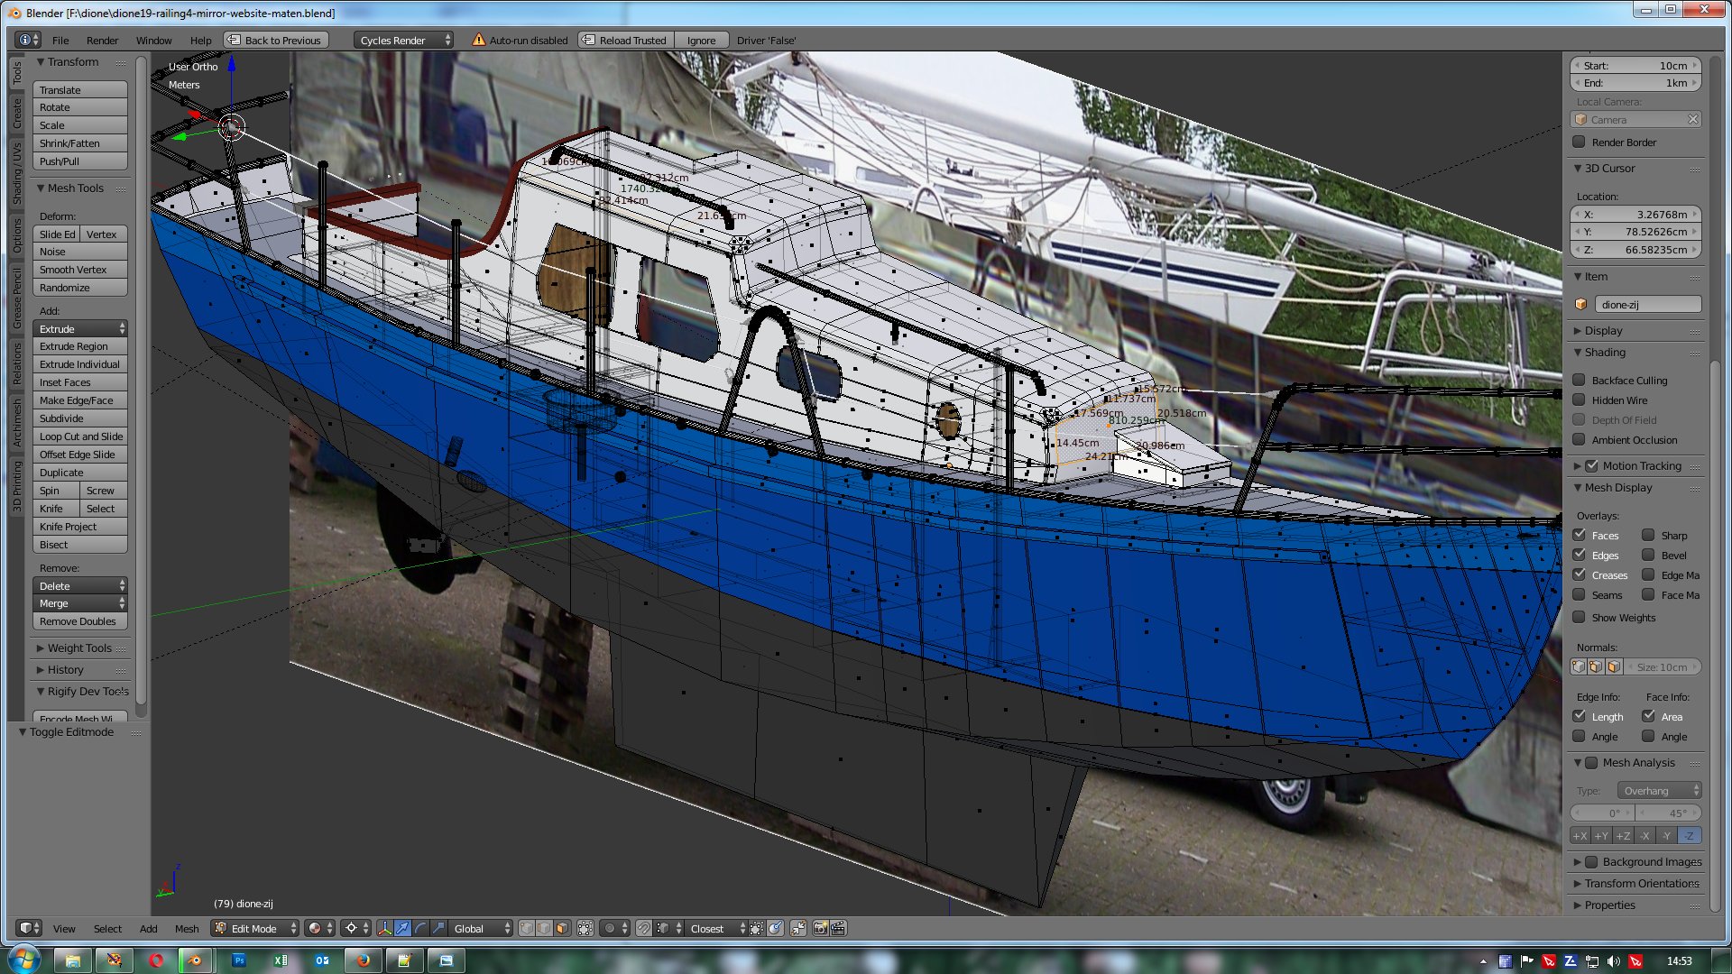Disable edge Length info checkbox

(1579, 717)
